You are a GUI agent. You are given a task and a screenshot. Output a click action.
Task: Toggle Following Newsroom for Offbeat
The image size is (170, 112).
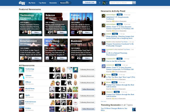[x=87, y=83]
